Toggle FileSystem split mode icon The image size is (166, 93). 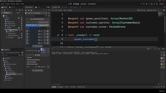click(x=22, y=53)
